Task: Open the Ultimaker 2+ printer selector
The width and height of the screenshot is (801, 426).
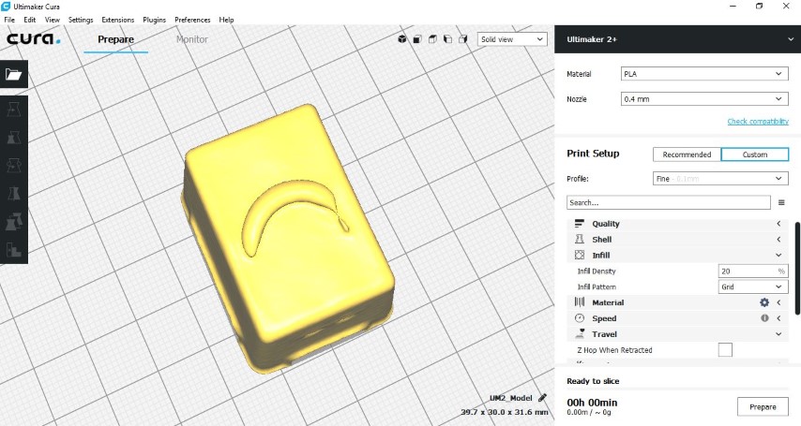Action: pos(677,39)
